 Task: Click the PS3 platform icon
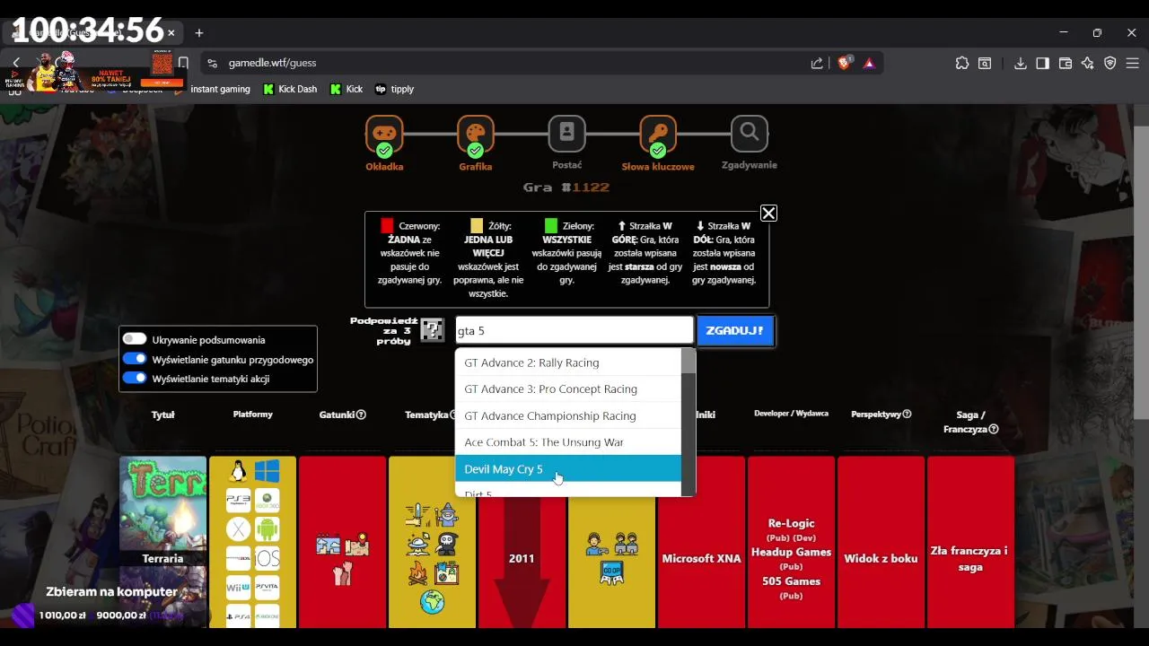[x=238, y=501]
